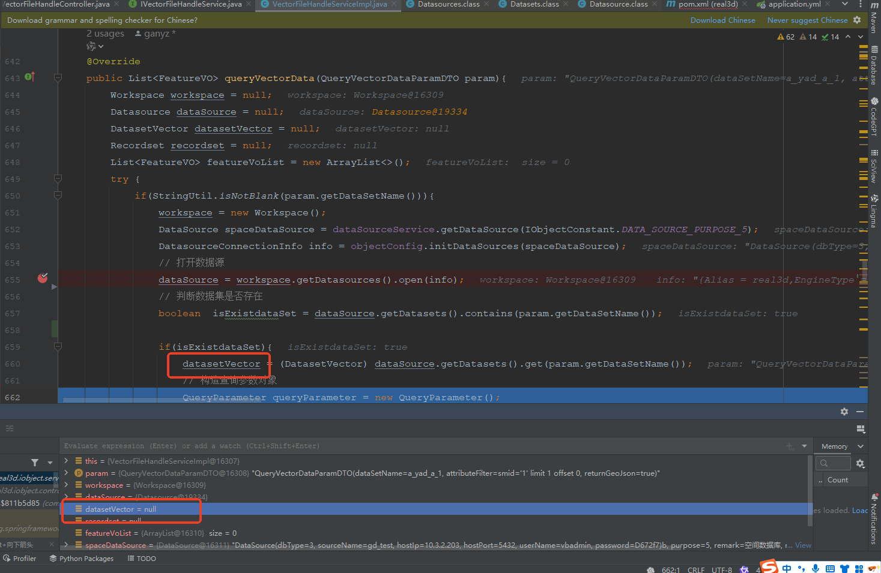The image size is (881, 573).
Task: Open the Database side panel
Action: [x=874, y=66]
